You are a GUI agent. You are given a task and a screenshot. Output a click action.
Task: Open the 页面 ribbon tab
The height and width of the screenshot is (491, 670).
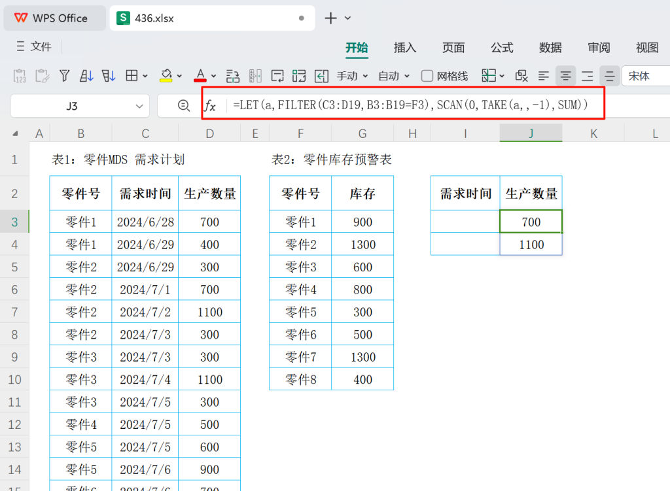coord(453,48)
